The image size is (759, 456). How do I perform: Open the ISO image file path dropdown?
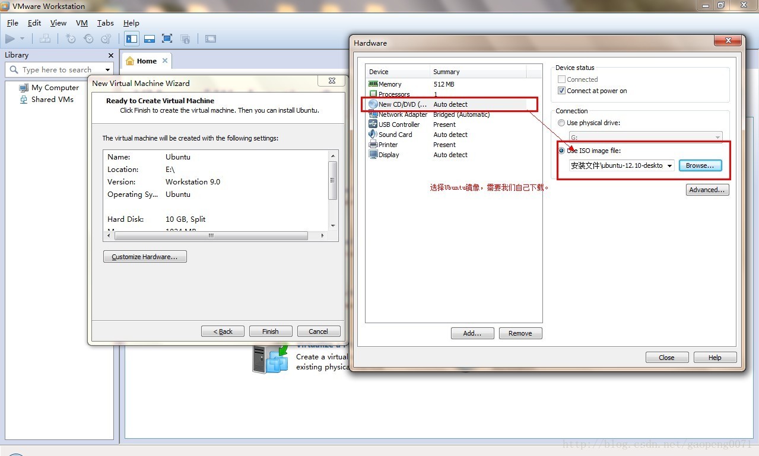[x=669, y=165]
